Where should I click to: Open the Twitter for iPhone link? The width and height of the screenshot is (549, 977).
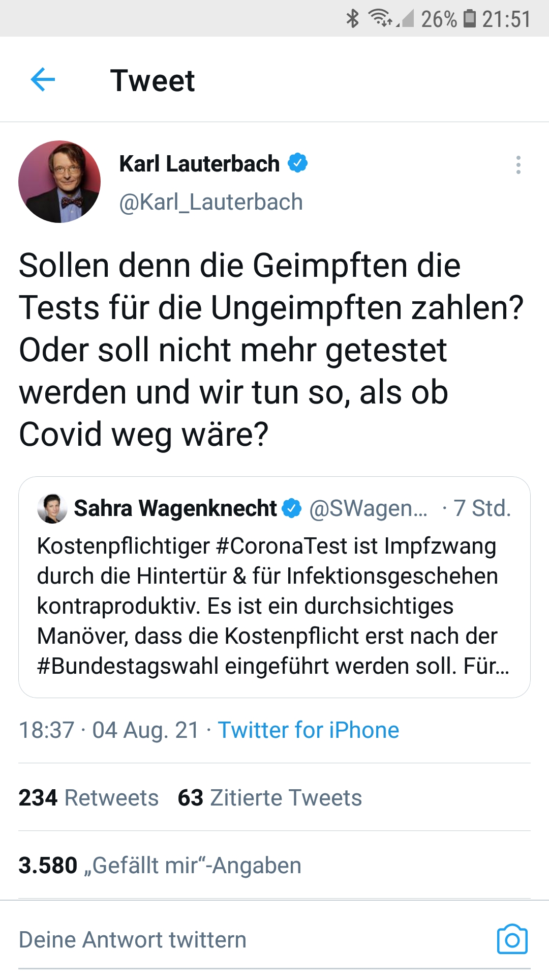(x=309, y=730)
